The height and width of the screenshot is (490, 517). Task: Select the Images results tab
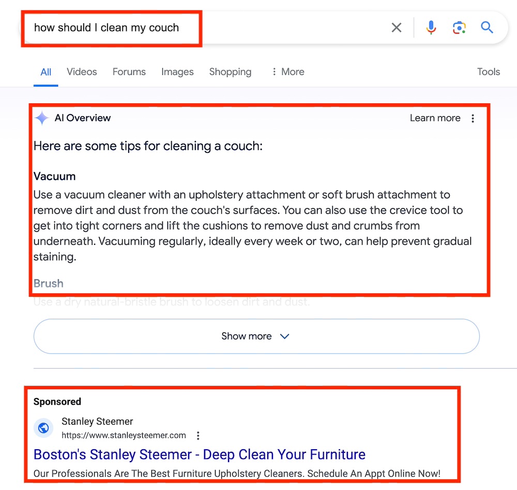click(x=177, y=72)
